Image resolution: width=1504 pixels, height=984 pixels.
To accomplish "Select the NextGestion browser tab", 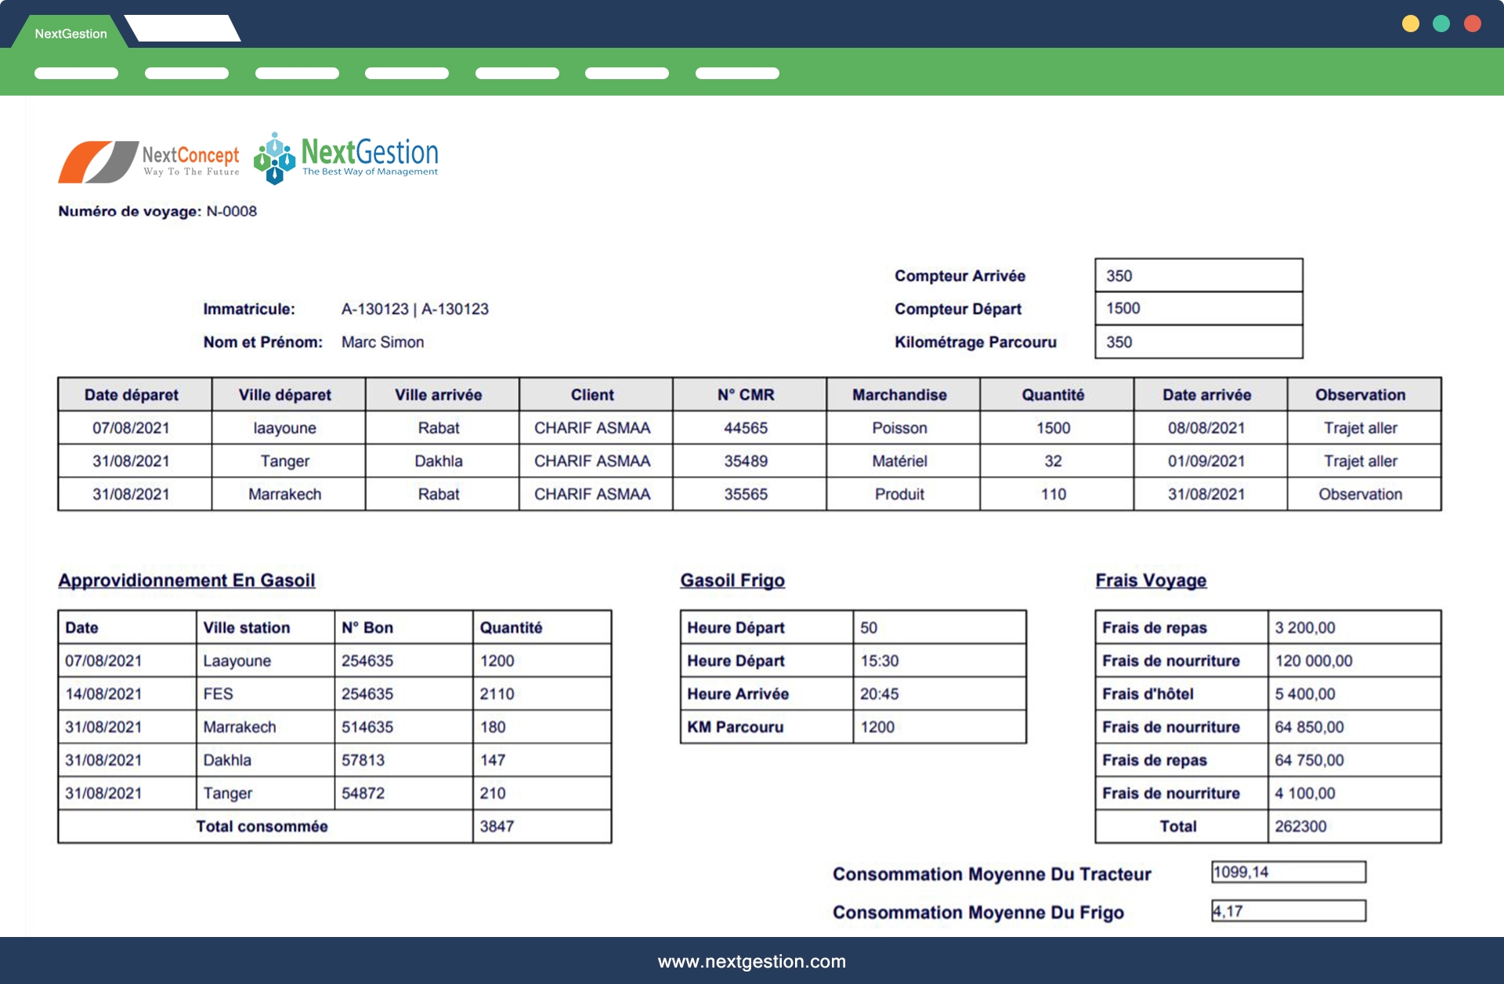I will (x=70, y=33).
